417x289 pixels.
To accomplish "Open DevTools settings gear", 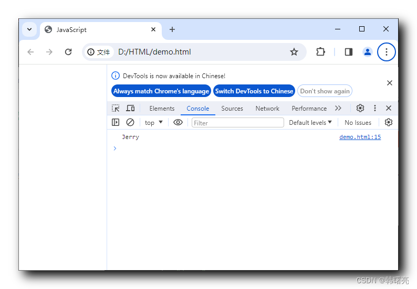I will coord(360,108).
